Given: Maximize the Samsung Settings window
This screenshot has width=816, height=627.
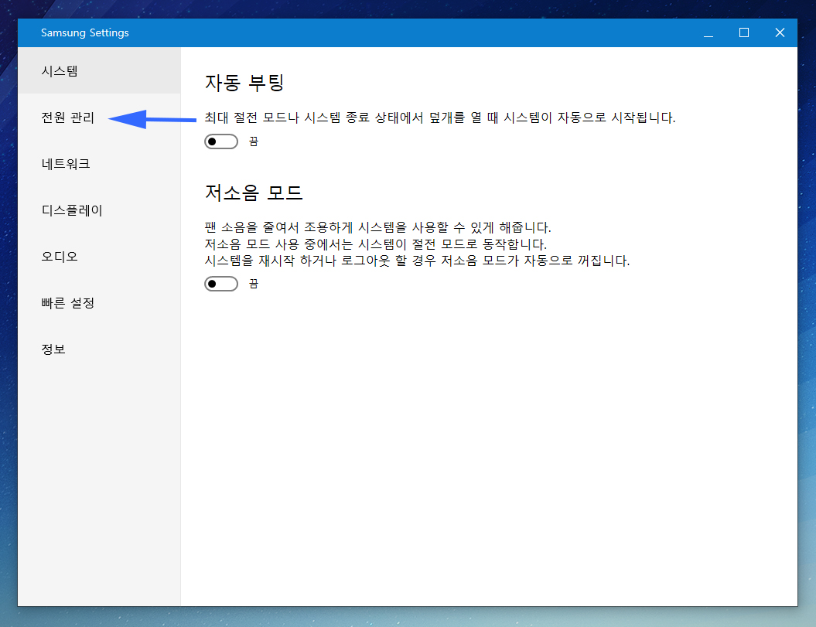Looking at the screenshot, I should [x=744, y=32].
